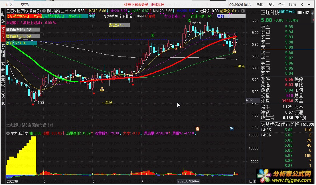Click the 安全分 label

[x=119, y=25]
